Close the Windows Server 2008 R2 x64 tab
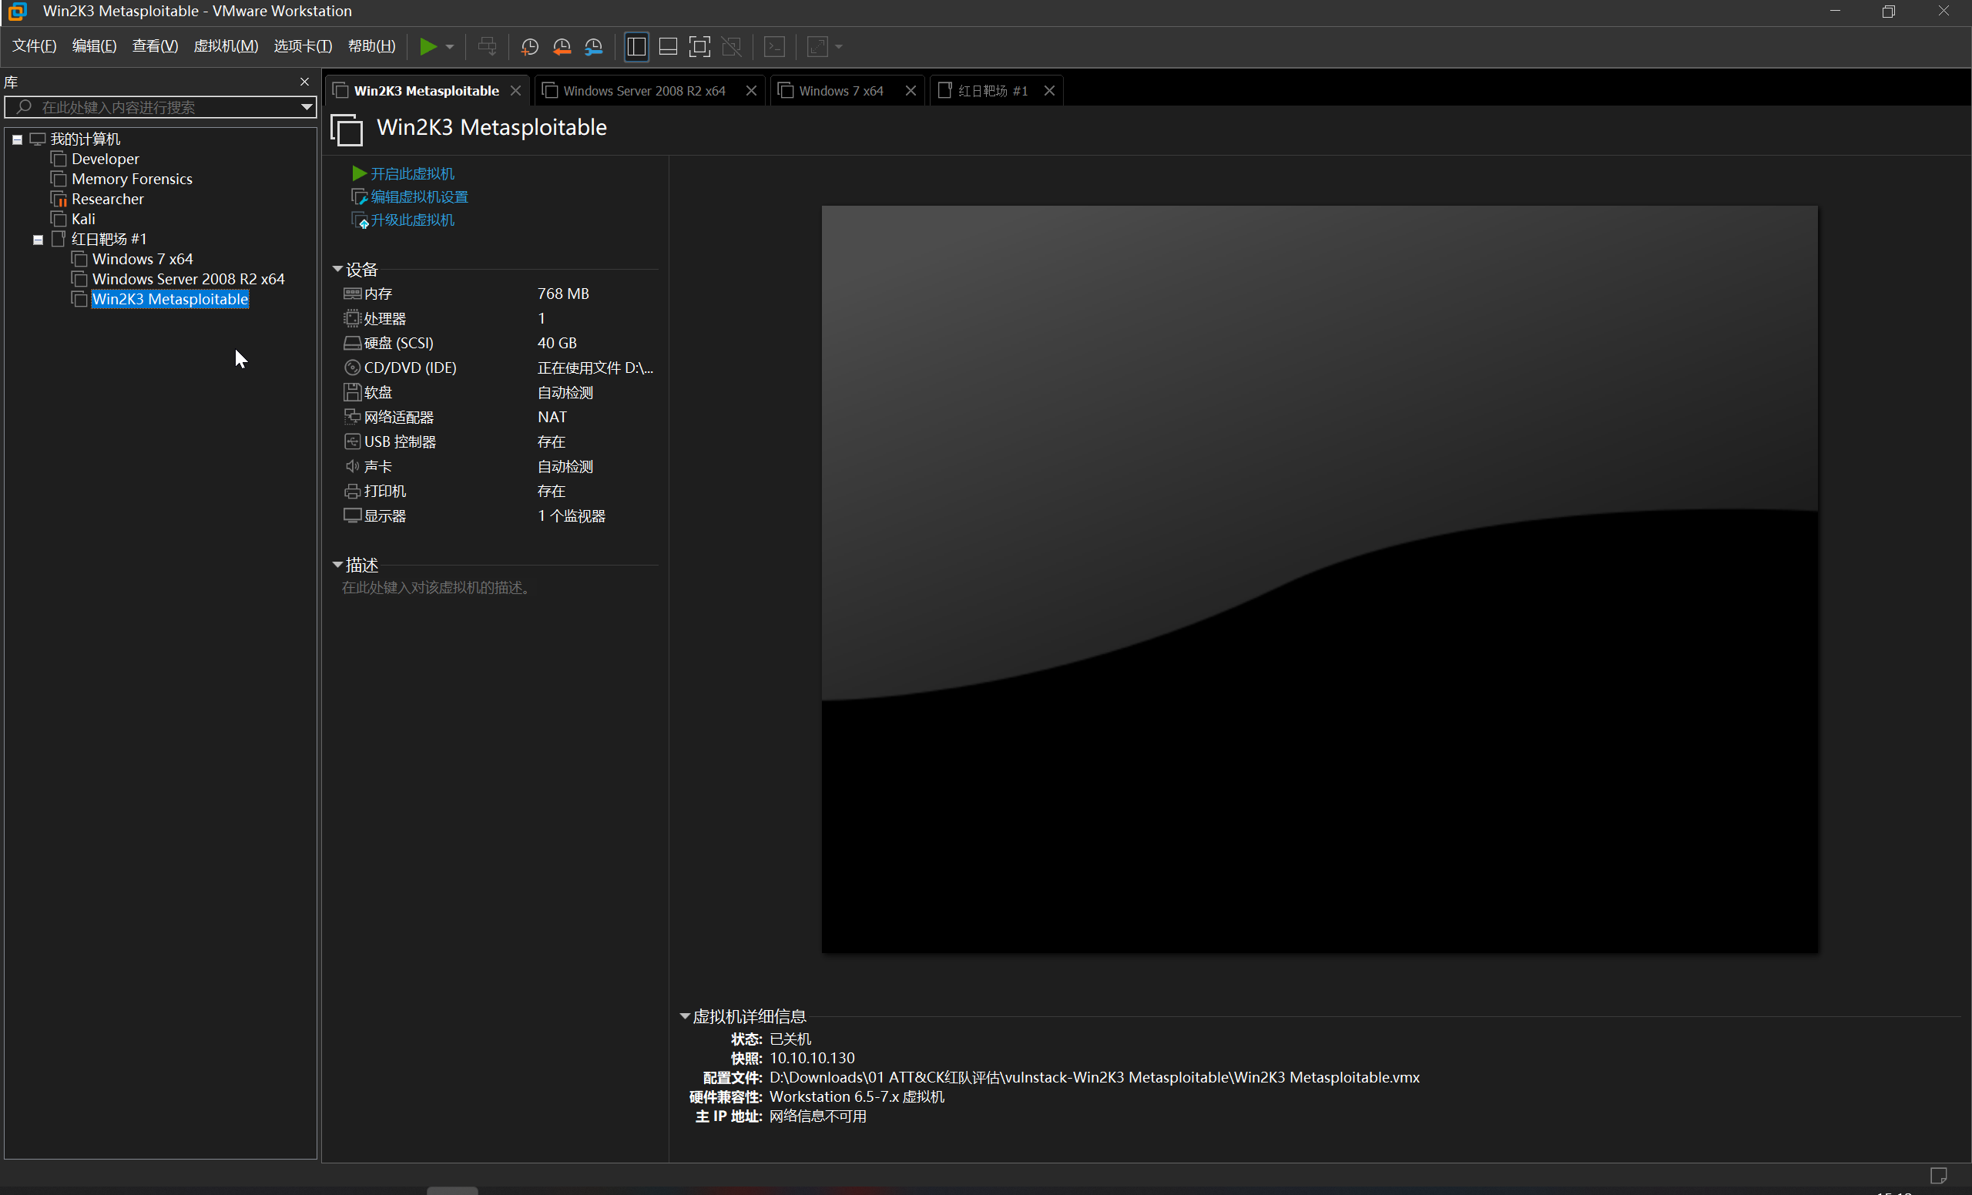This screenshot has width=1972, height=1195. (x=751, y=91)
